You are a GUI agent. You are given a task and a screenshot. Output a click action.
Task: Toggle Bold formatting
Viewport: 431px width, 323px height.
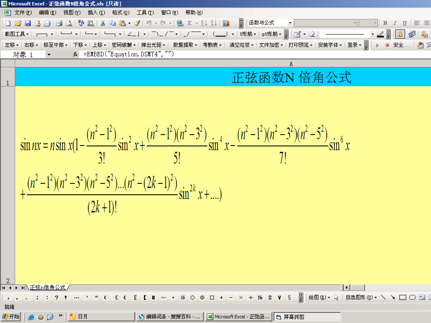click(x=385, y=23)
